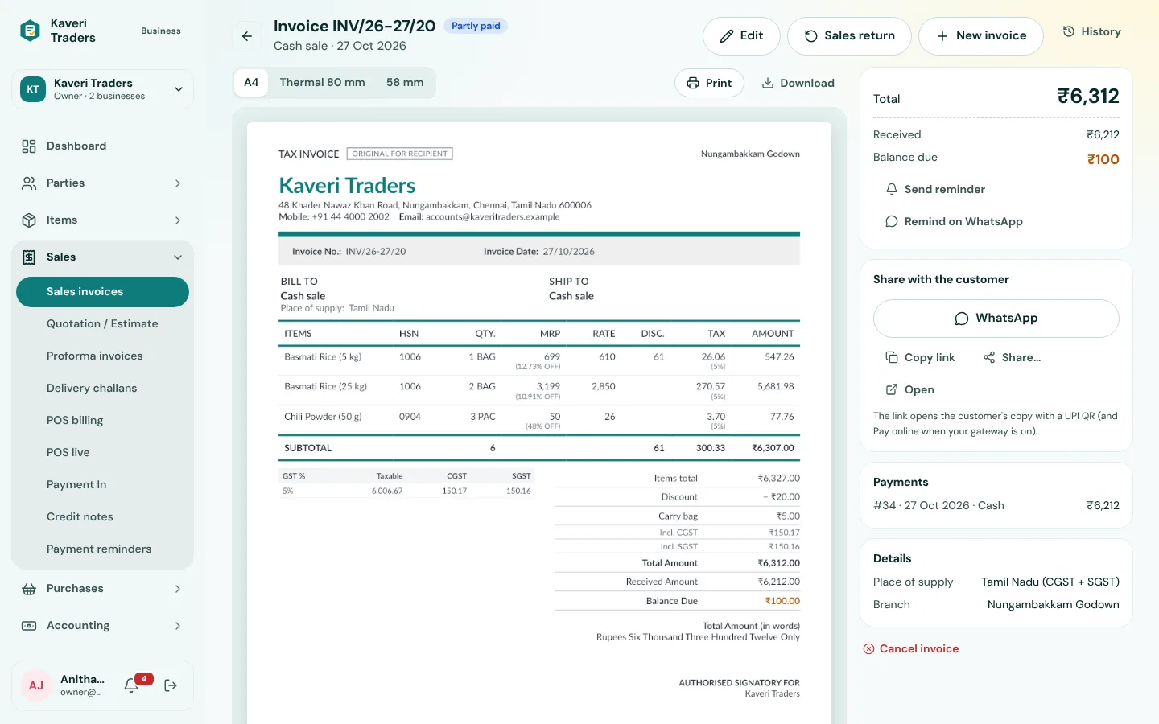The image size is (1159, 724).
Task: Click the Share... option
Action: [x=1012, y=357]
